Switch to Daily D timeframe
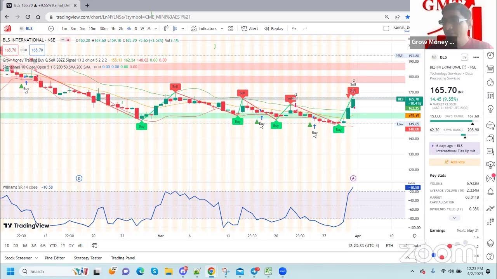This screenshot has width=497, height=279. click(136, 29)
